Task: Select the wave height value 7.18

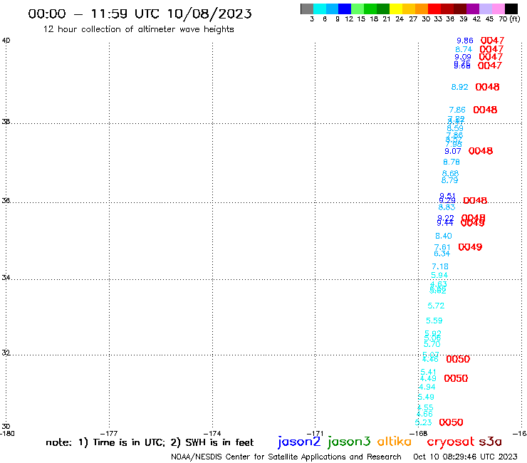Action: (x=440, y=266)
